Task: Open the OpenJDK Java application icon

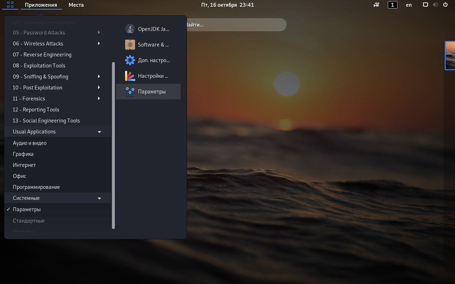Action: (130, 29)
